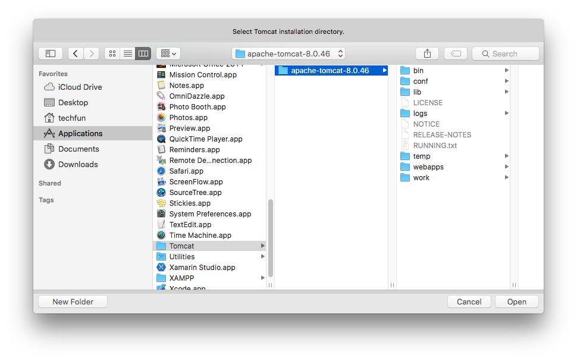
Task: Select QuickTime Player.app
Action: (210, 139)
